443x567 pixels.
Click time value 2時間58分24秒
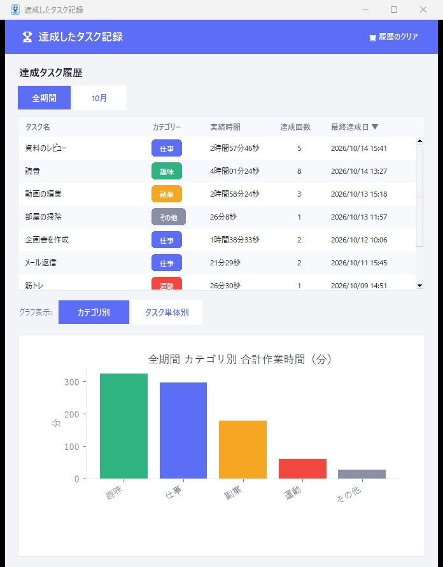pyautogui.click(x=235, y=194)
